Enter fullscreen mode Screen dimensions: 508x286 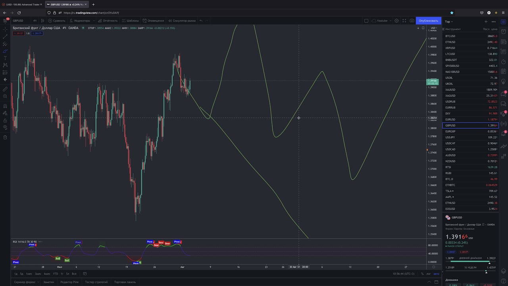coord(404,21)
